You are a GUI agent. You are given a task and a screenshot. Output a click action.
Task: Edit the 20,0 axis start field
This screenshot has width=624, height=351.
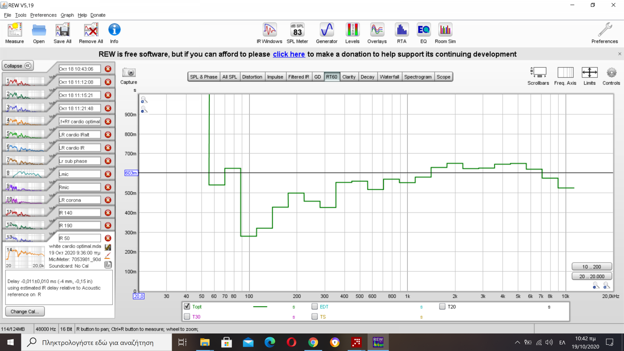[x=138, y=296]
